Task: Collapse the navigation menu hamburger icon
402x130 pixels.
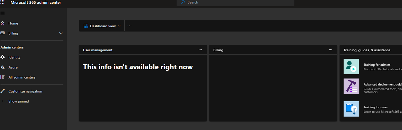Action: [x=3, y=13]
